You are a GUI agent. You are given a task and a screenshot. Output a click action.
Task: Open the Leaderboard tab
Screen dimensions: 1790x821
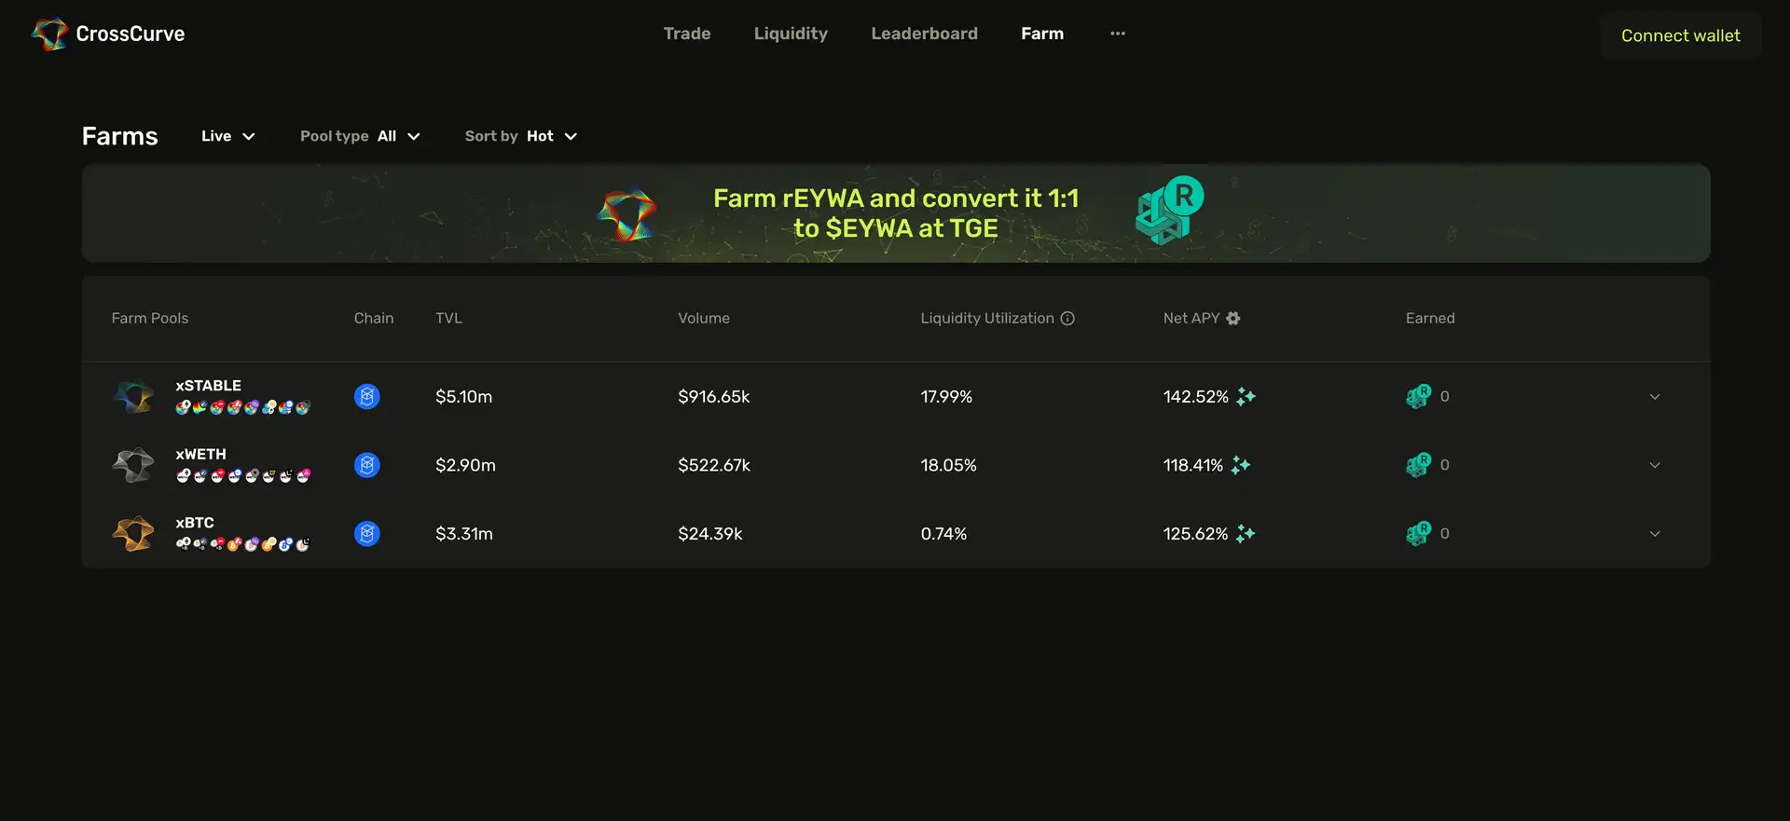[924, 34]
